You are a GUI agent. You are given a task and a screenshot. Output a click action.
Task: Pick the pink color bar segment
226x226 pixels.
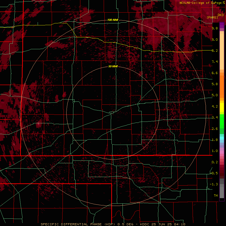(x=222, y=152)
